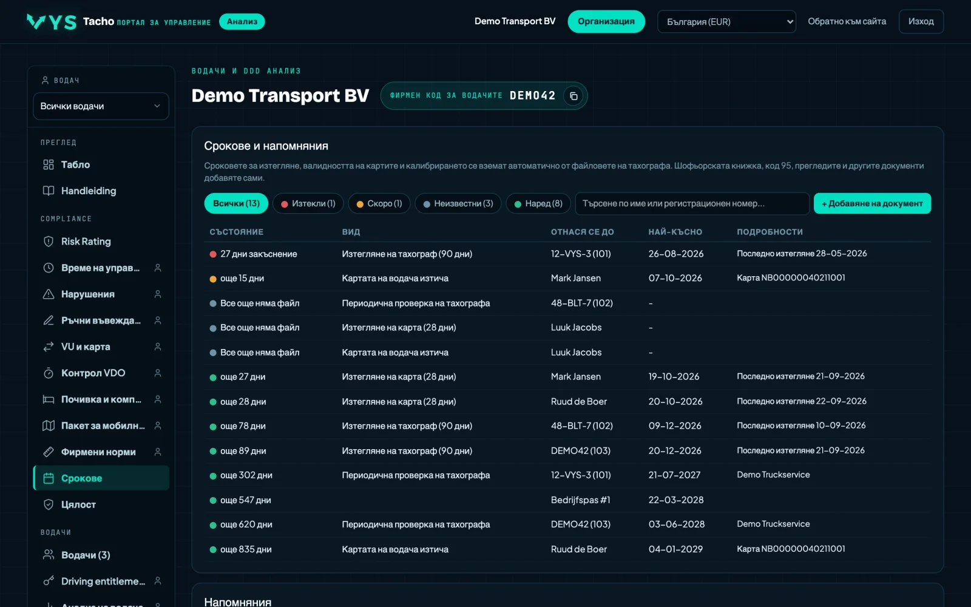Click the Пакет за мобилност map icon
The width and height of the screenshot is (971, 607).
point(49,426)
